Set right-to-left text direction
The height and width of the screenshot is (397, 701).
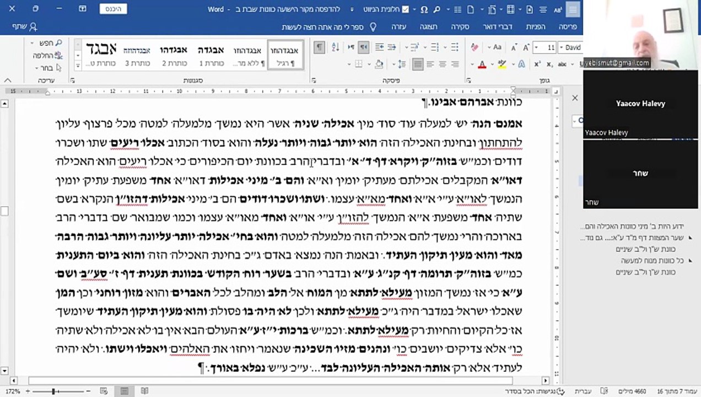pos(363,47)
